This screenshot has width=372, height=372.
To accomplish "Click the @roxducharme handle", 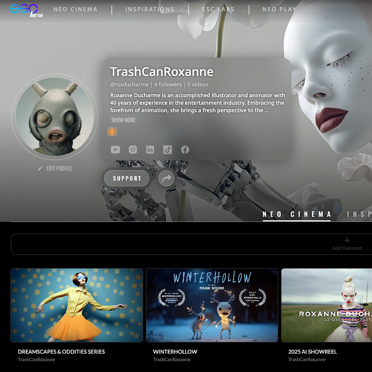I will 129,85.
